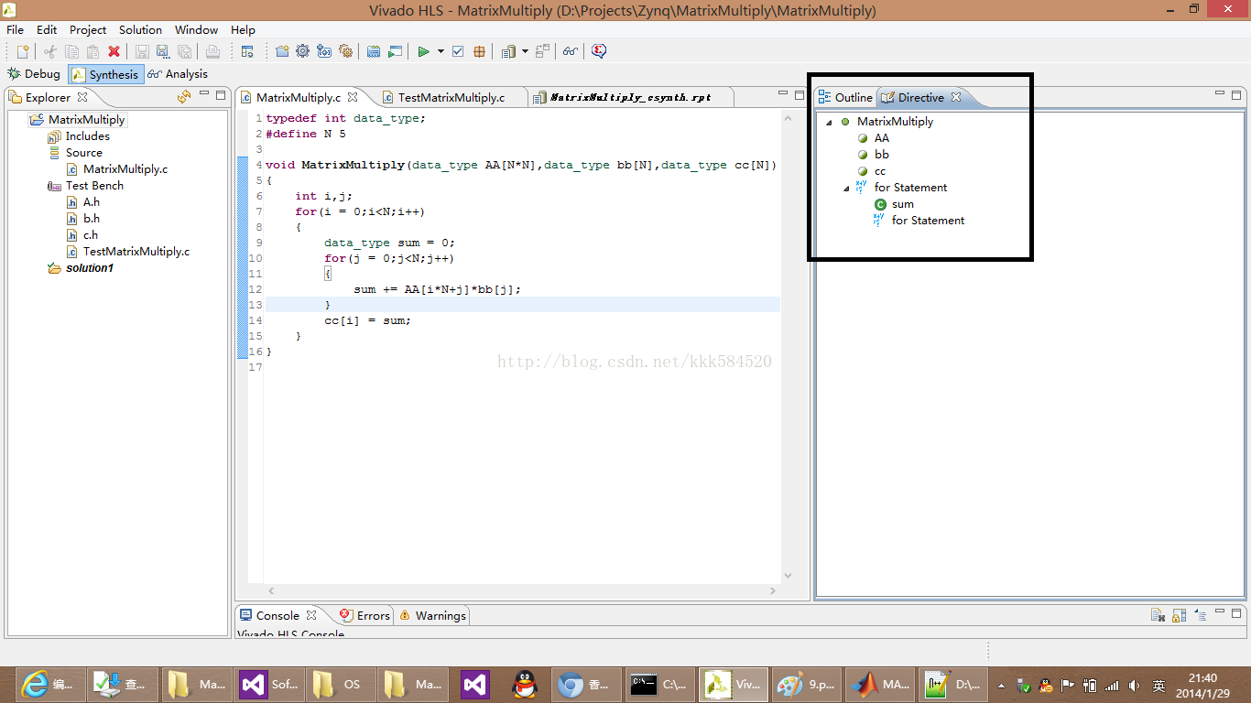Open the Project menu

click(x=88, y=29)
